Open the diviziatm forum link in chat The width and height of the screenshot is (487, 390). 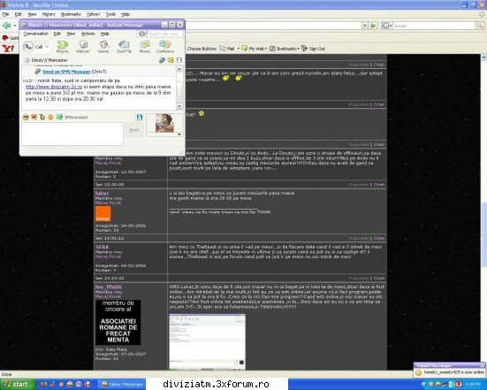tap(54, 87)
